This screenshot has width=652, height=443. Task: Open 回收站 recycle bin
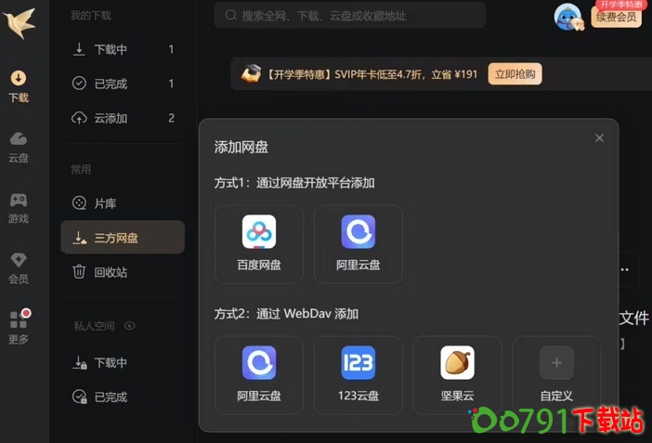coord(123,272)
